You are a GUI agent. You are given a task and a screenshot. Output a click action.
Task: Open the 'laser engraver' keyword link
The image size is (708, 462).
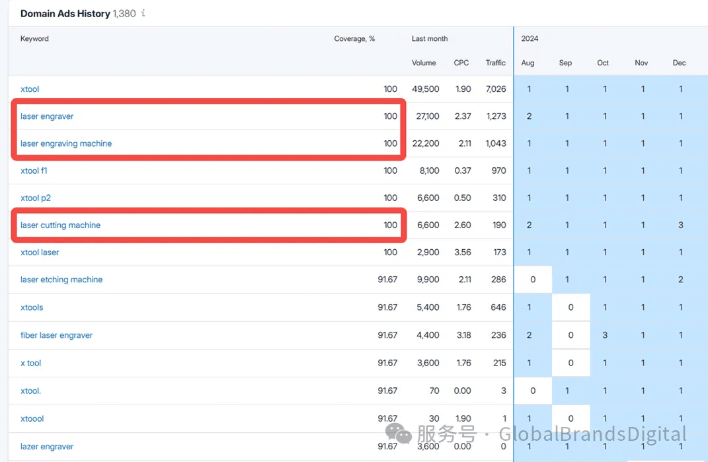coord(47,116)
